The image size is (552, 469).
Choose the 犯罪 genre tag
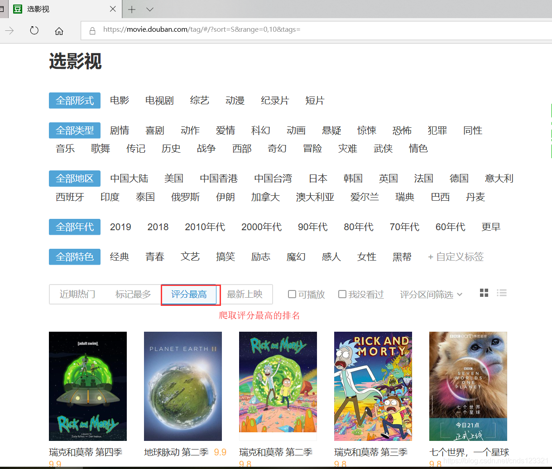click(x=437, y=131)
